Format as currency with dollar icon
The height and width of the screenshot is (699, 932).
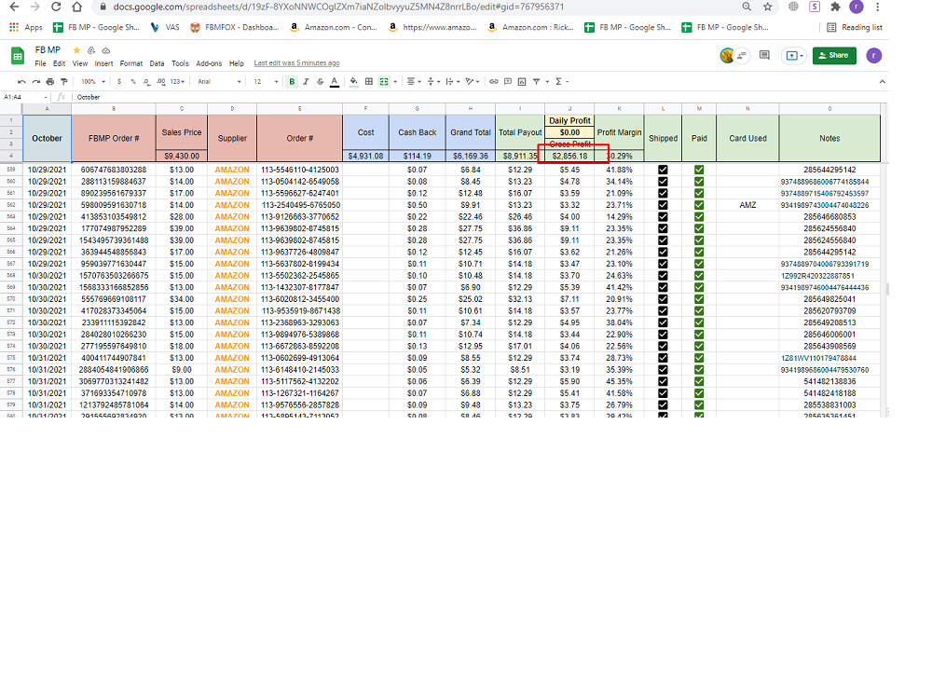tap(119, 81)
